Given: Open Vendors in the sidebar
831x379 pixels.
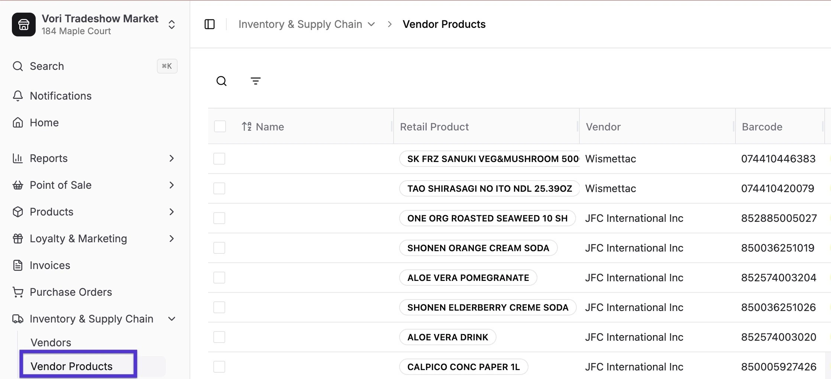Looking at the screenshot, I should tap(51, 343).
